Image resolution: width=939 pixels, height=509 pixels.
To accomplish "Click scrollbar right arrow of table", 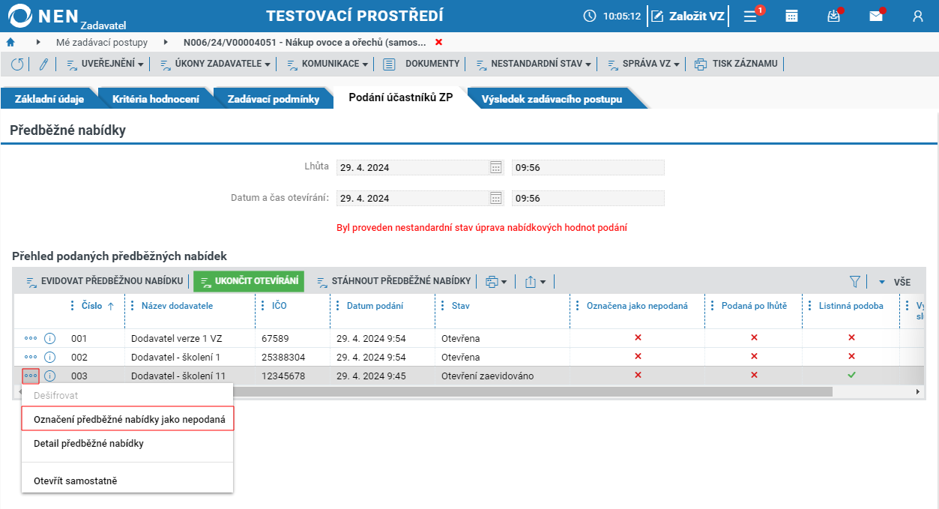I will point(917,392).
